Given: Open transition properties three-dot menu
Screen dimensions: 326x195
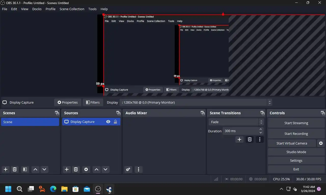Looking at the screenshot, I should coord(260,139).
